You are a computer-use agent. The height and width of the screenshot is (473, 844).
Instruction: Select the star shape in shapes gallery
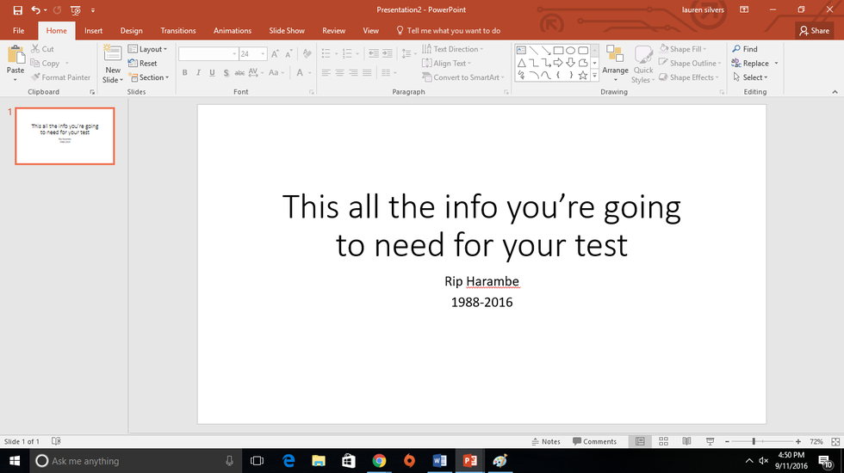[583, 76]
